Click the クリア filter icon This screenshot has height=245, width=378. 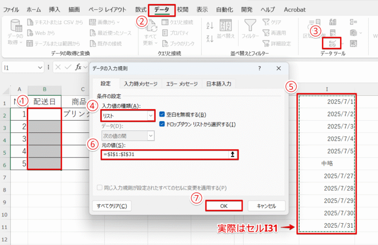point(266,22)
